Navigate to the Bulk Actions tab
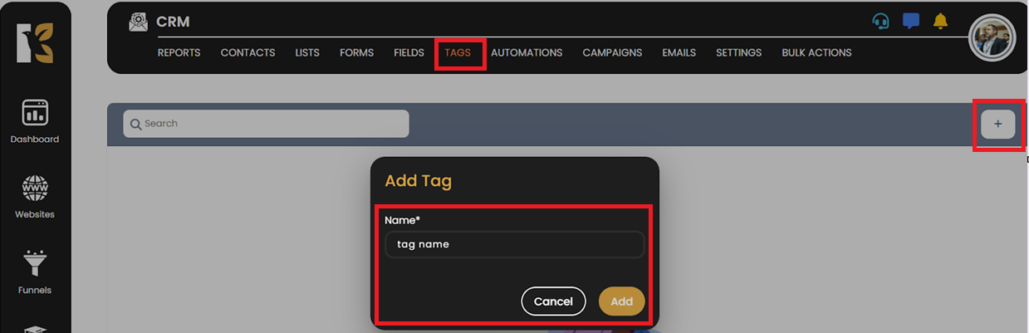The width and height of the screenshot is (1029, 333). point(816,53)
